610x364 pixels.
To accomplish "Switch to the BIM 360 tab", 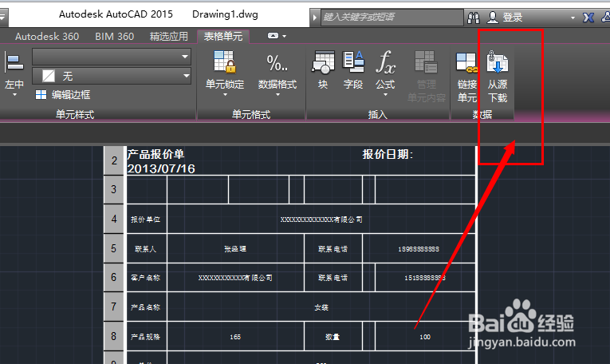I will [x=114, y=37].
